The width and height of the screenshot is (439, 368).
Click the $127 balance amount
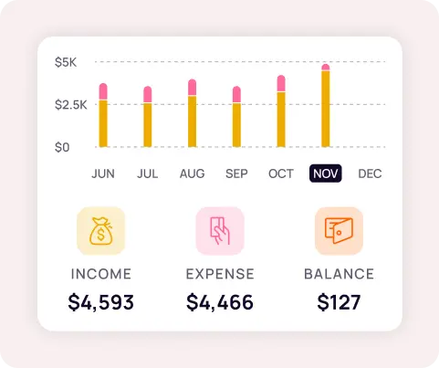tap(339, 302)
